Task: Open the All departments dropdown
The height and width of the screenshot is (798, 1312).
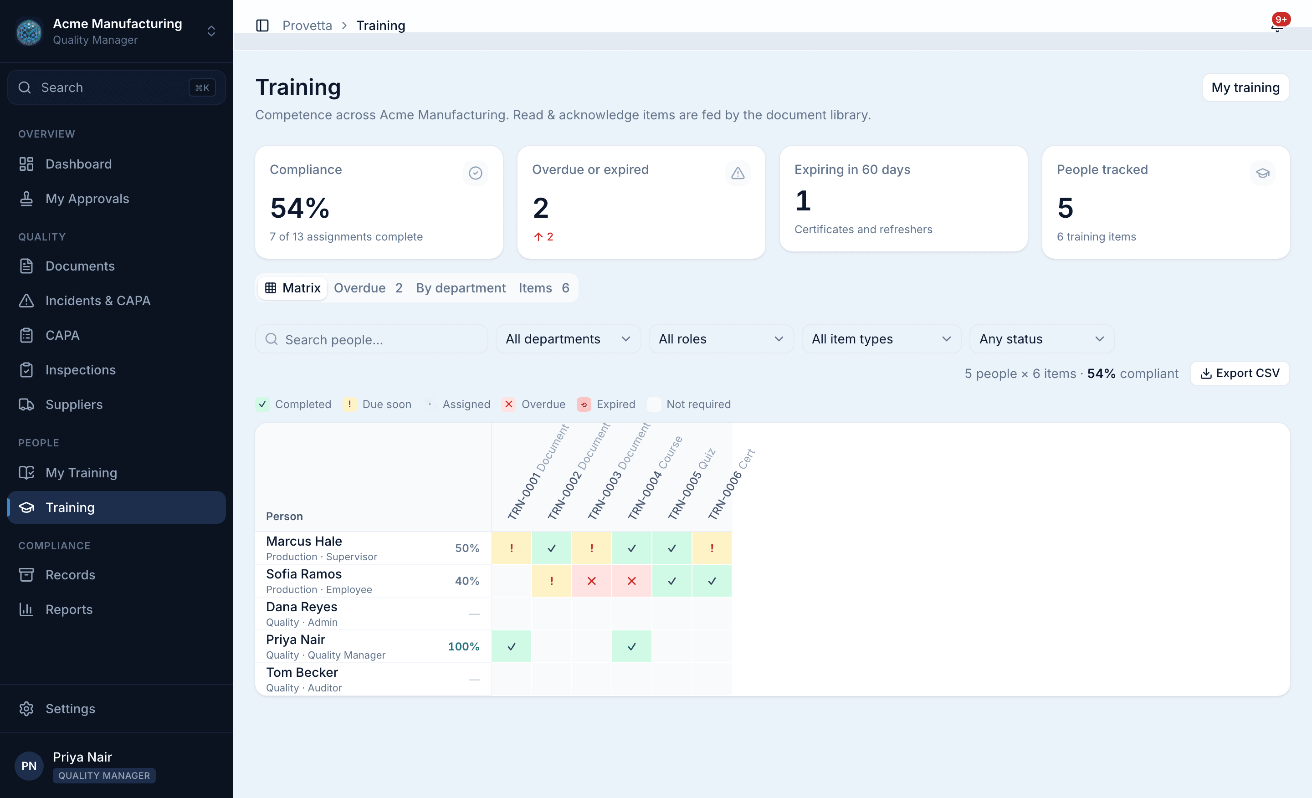Action: 568,339
